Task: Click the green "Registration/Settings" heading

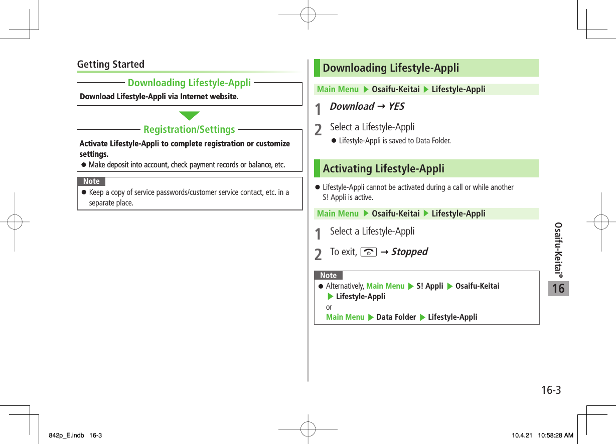Action: point(189,129)
